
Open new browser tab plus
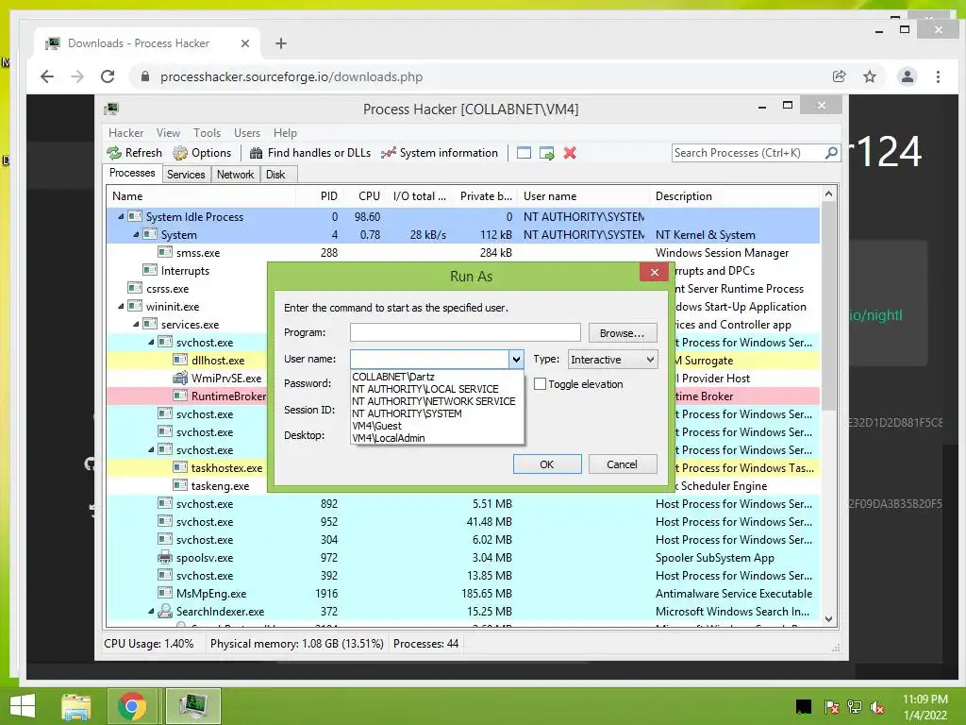[281, 43]
